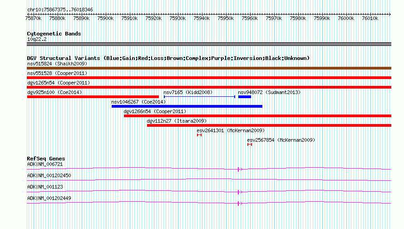Click the 75900k ruler tick label
This screenshot has width=404, height=229.
click(105, 18)
